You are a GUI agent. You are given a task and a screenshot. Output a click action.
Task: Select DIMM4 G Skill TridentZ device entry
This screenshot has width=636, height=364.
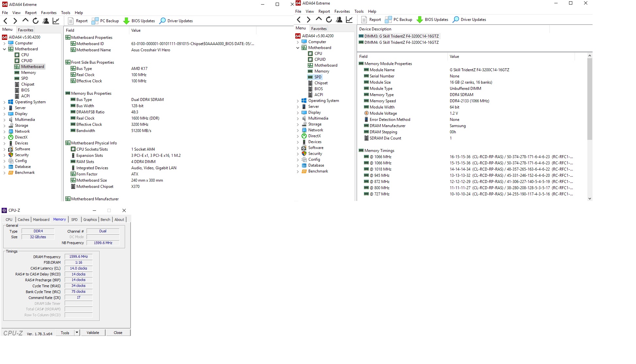[401, 42]
